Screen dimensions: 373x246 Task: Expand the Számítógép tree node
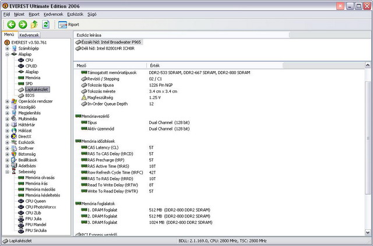[7, 48]
